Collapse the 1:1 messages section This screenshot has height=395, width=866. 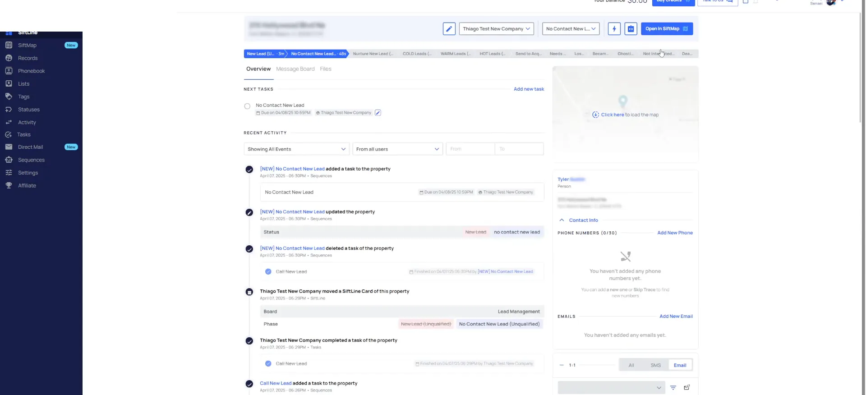click(562, 365)
